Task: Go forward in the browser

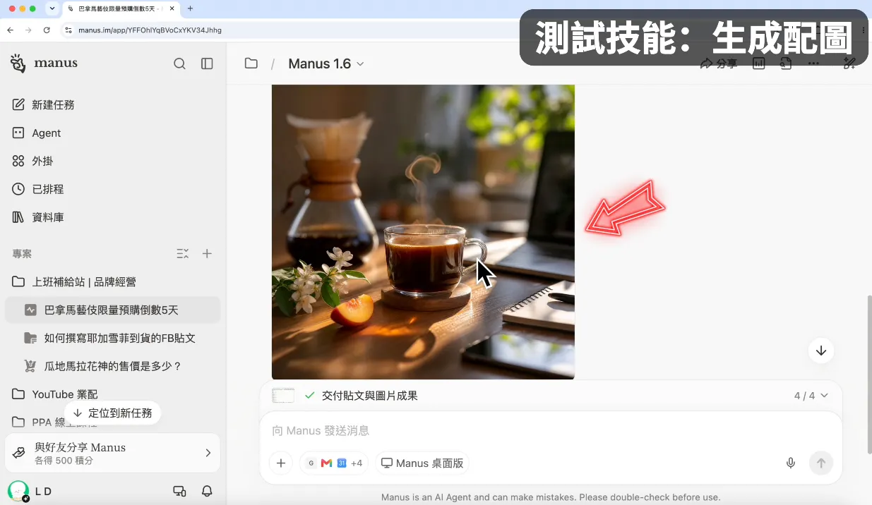Action: pos(28,30)
